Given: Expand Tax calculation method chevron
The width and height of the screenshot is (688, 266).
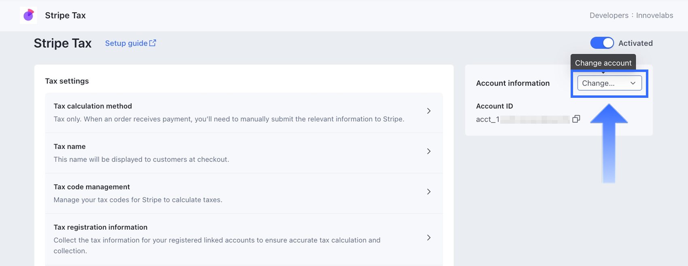Looking at the screenshot, I should [429, 111].
